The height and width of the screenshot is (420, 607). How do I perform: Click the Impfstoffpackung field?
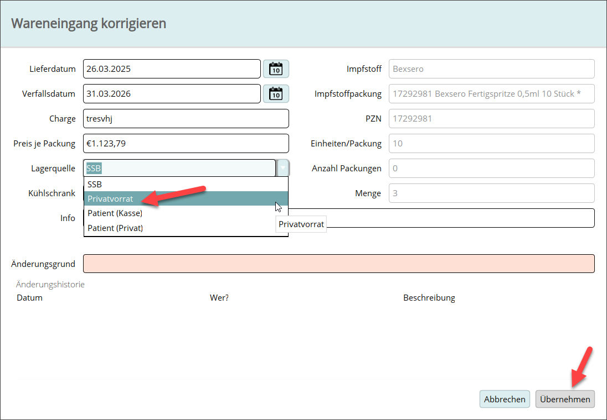[x=491, y=94]
